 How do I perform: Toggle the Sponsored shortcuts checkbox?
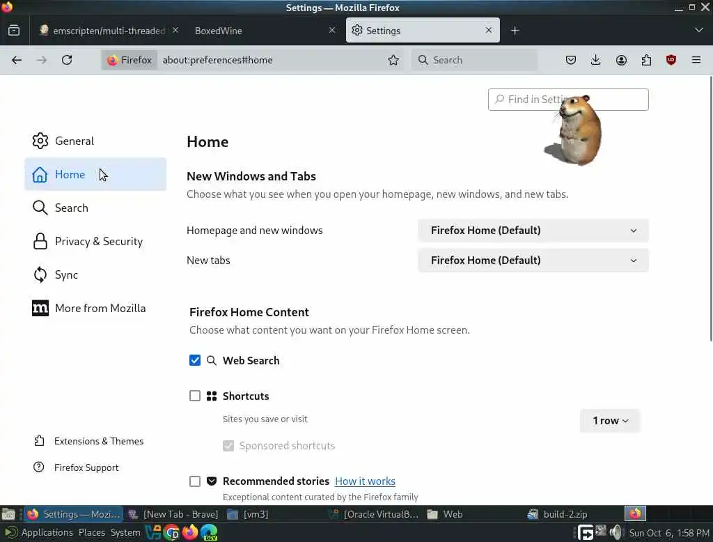pos(228,446)
